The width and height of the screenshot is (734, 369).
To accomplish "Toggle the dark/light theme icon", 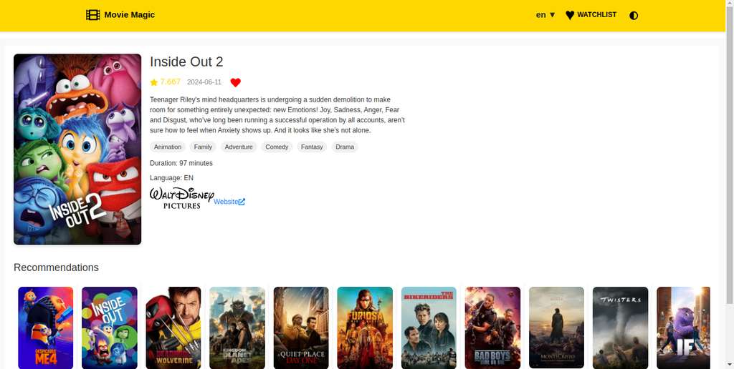I will tap(634, 16).
